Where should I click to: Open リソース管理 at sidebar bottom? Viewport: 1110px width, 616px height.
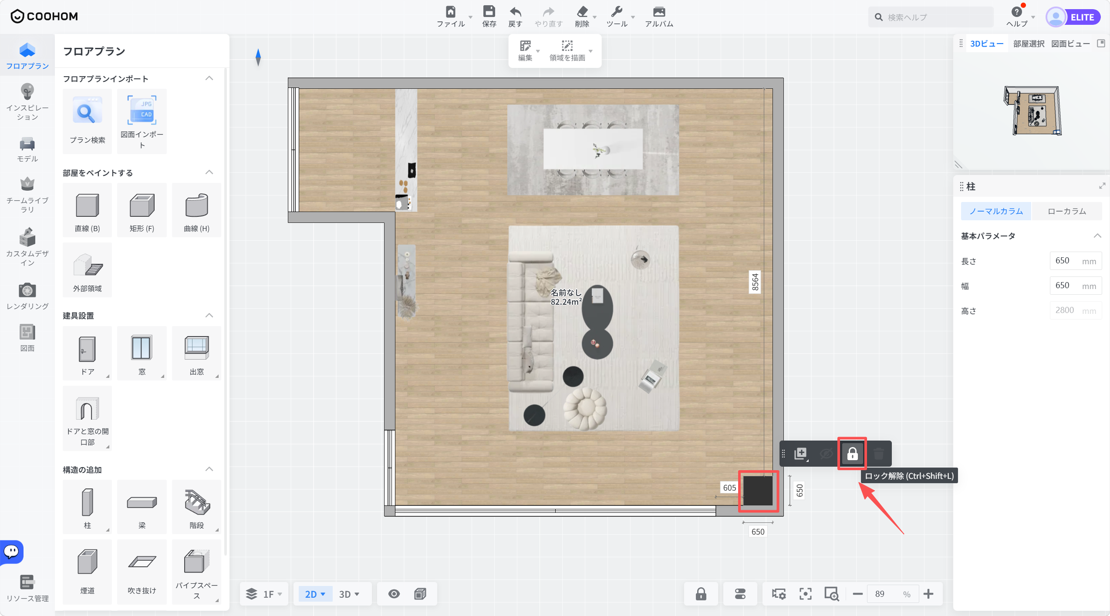27,589
